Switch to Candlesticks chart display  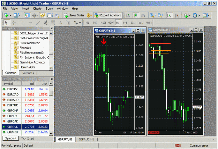click(x=136, y=15)
